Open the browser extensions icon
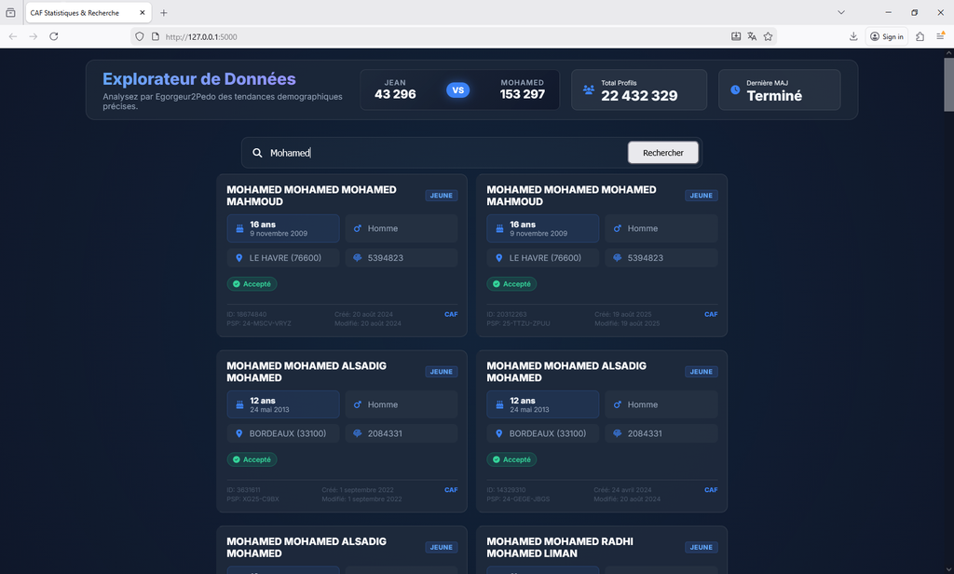 920,36
